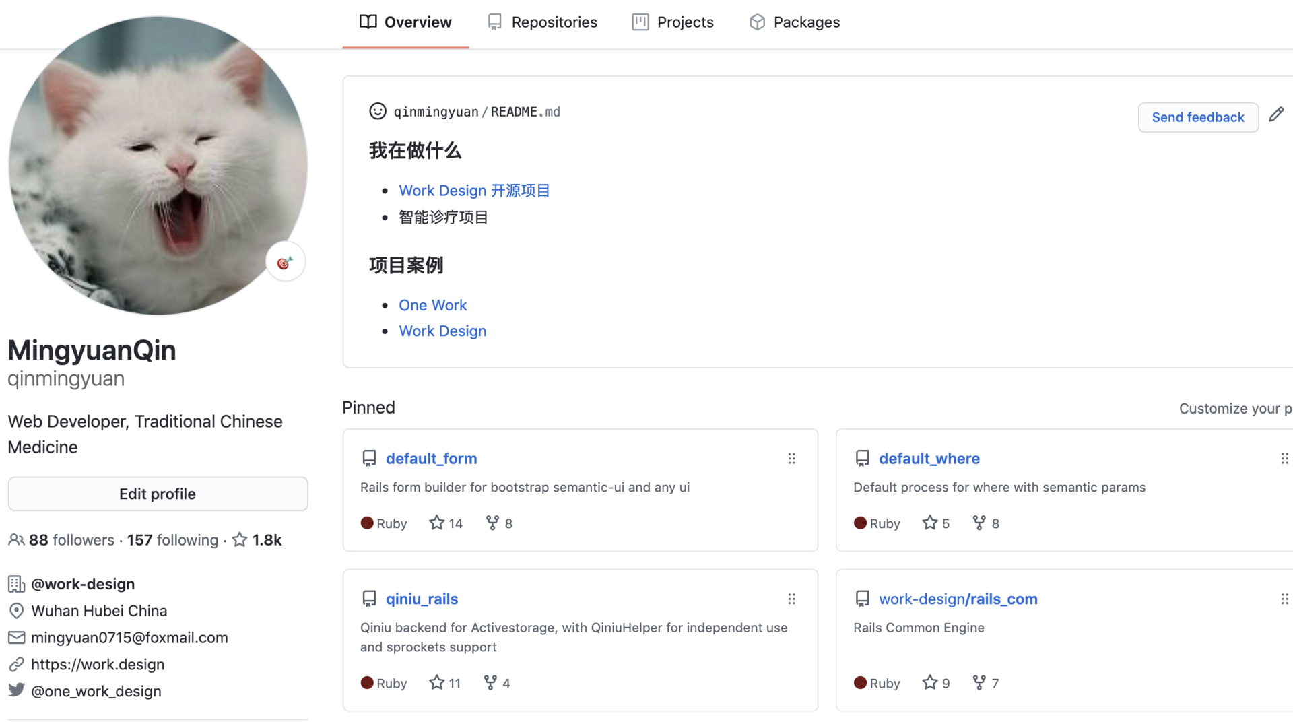Screen dimensions: 1293x726
Task: Click the star count on default_where
Action: coord(946,524)
